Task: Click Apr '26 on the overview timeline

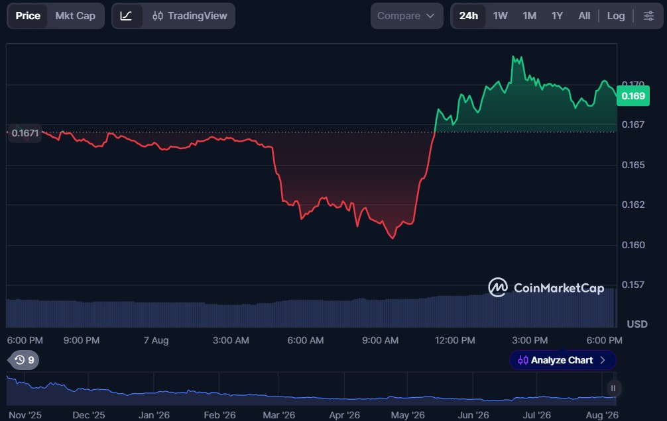Action: (344, 415)
